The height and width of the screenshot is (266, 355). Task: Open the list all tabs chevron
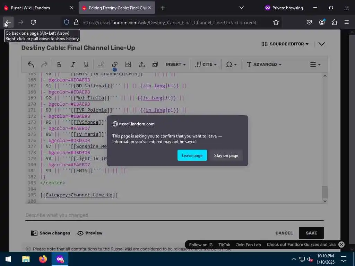[x=242, y=8]
